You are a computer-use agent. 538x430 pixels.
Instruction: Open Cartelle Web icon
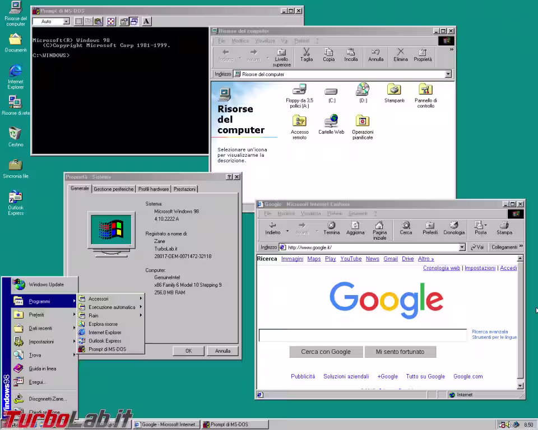pos(331,124)
